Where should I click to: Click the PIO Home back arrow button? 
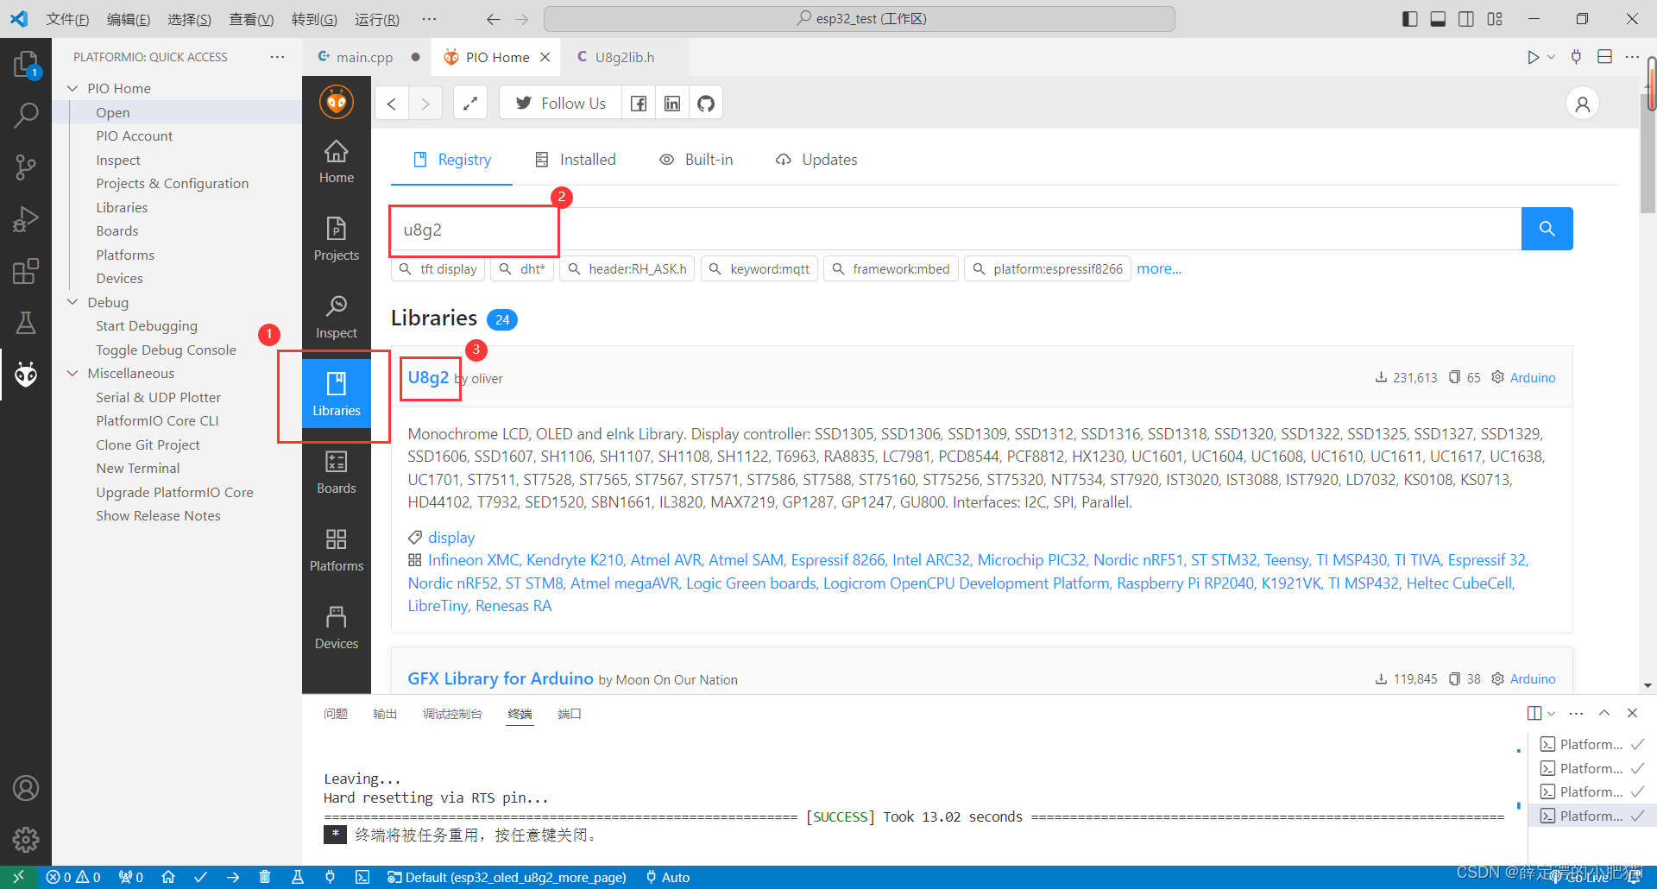[x=392, y=104]
